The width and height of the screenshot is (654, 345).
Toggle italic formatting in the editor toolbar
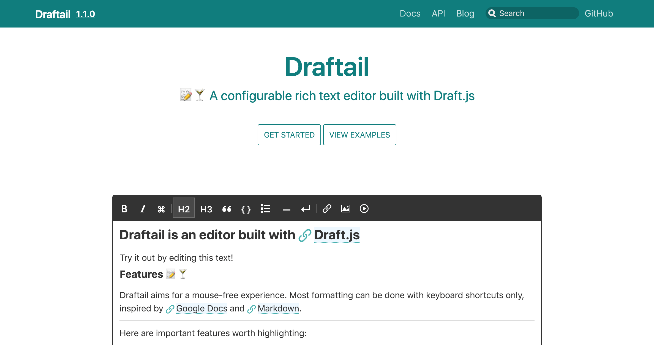point(143,209)
